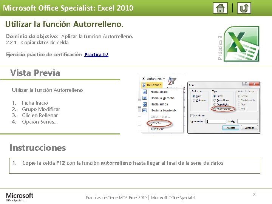Go to the Home slide icon

pyautogui.click(x=220, y=8)
